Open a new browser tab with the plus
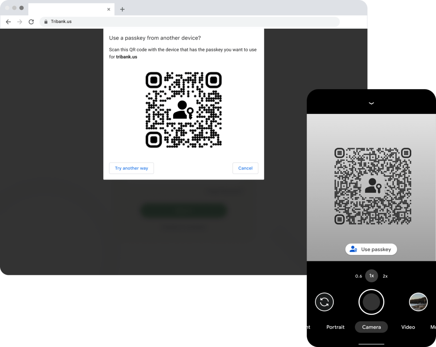Image resolution: width=436 pixels, height=347 pixels. pyautogui.click(x=122, y=9)
